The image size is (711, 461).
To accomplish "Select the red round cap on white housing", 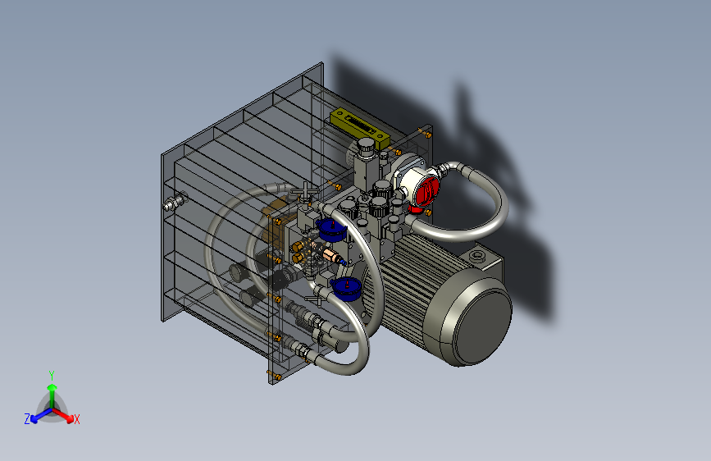I will [x=426, y=190].
